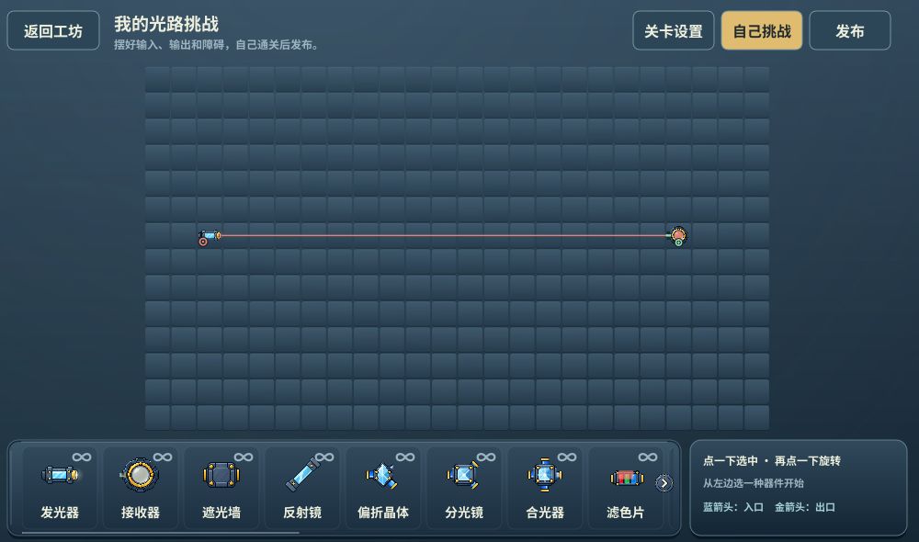The image size is (919, 542).
Task: Choose the 反射镜 mirror component
Action: (x=301, y=488)
